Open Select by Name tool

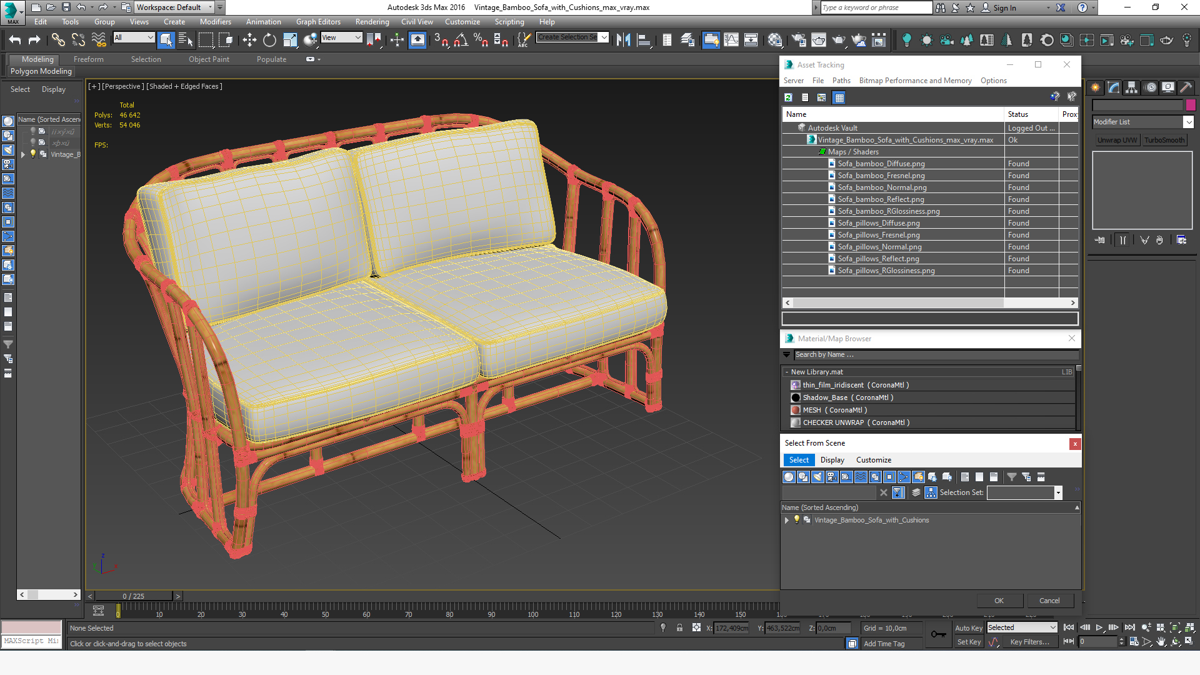pos(186,40)
